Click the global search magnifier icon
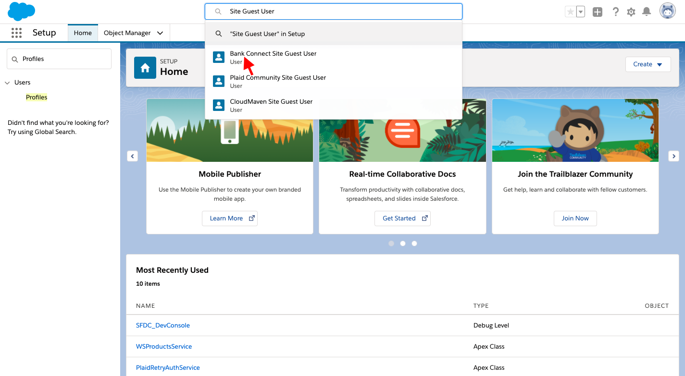This screenshot has width=685, height=376. pos(218,12)
